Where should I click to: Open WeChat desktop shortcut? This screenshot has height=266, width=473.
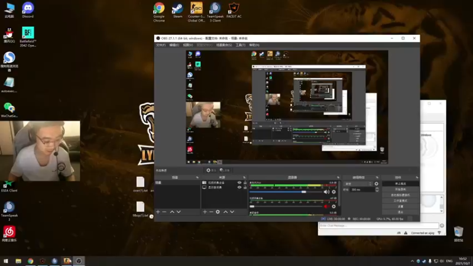coord(9,110)
